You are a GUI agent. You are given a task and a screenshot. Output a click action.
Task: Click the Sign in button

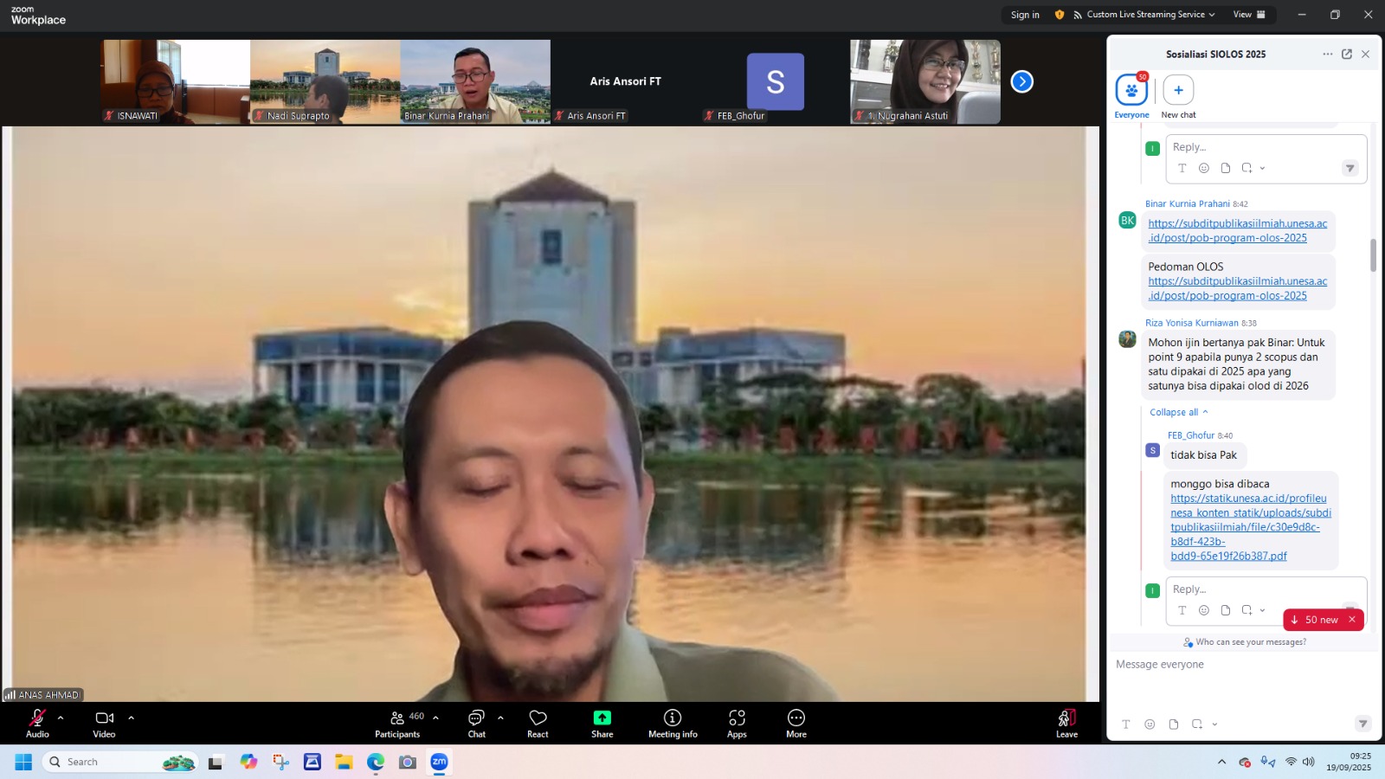click(x=1025, y=15)
